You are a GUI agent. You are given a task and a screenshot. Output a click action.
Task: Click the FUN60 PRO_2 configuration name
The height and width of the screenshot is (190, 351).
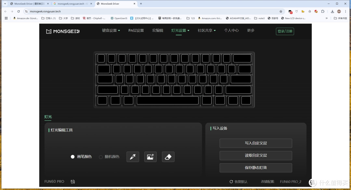tap(291, 182)
